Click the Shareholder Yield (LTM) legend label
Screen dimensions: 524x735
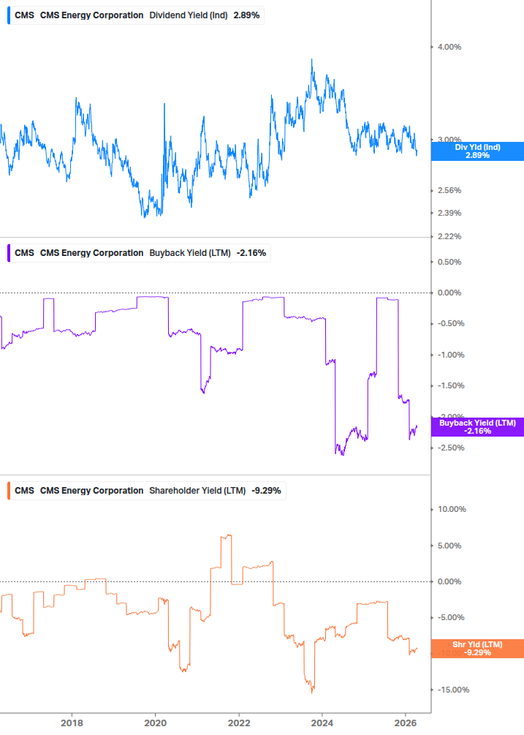[197, 491]
